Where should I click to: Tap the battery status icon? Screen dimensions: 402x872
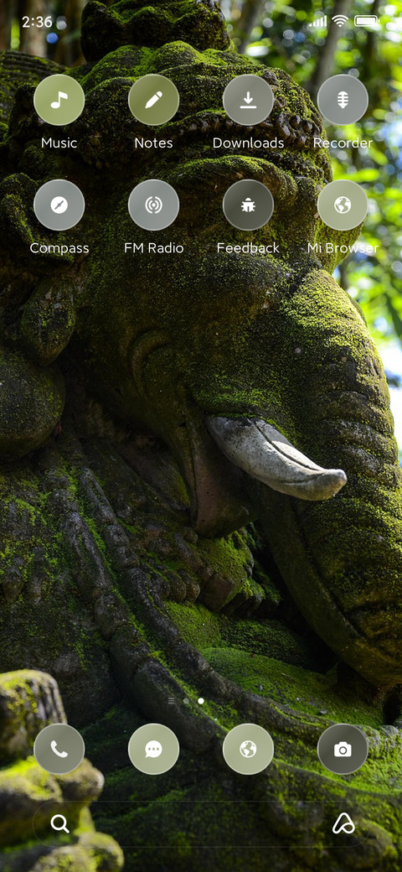[367, 21]
